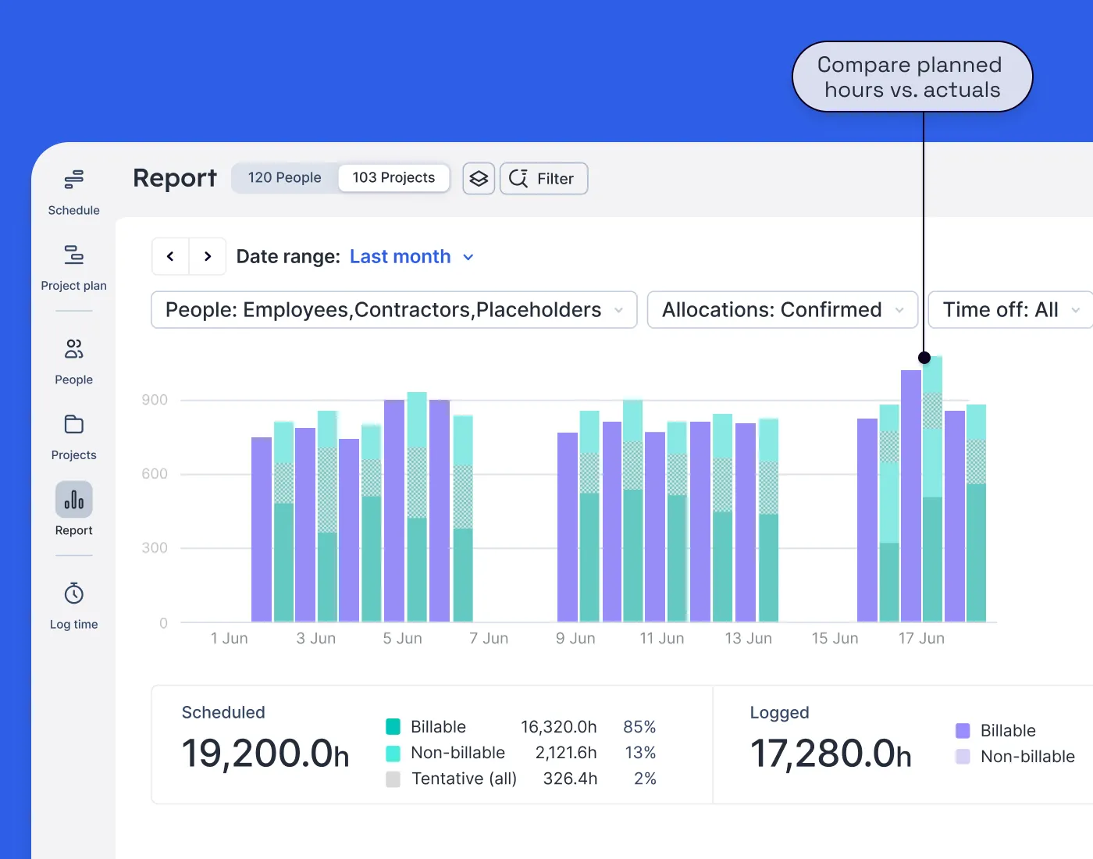Click the forward arrow to advance dates
This screenshot has width=1093, height=859.
point(207,255)
